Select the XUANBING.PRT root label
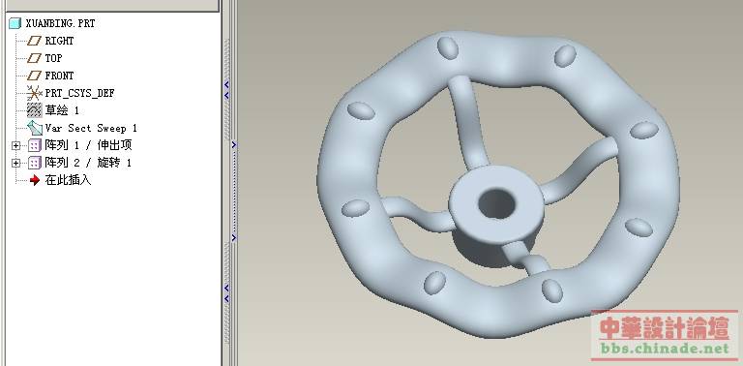Image resolution: width=743 pixels, height=366 pixels. (60, 23)
